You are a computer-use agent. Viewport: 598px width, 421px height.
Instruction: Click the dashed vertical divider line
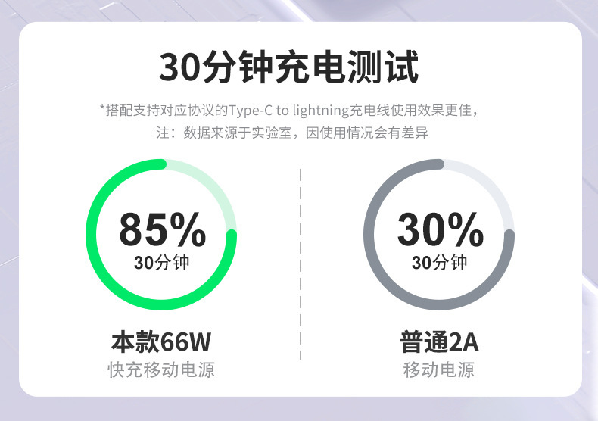[301, 265]
